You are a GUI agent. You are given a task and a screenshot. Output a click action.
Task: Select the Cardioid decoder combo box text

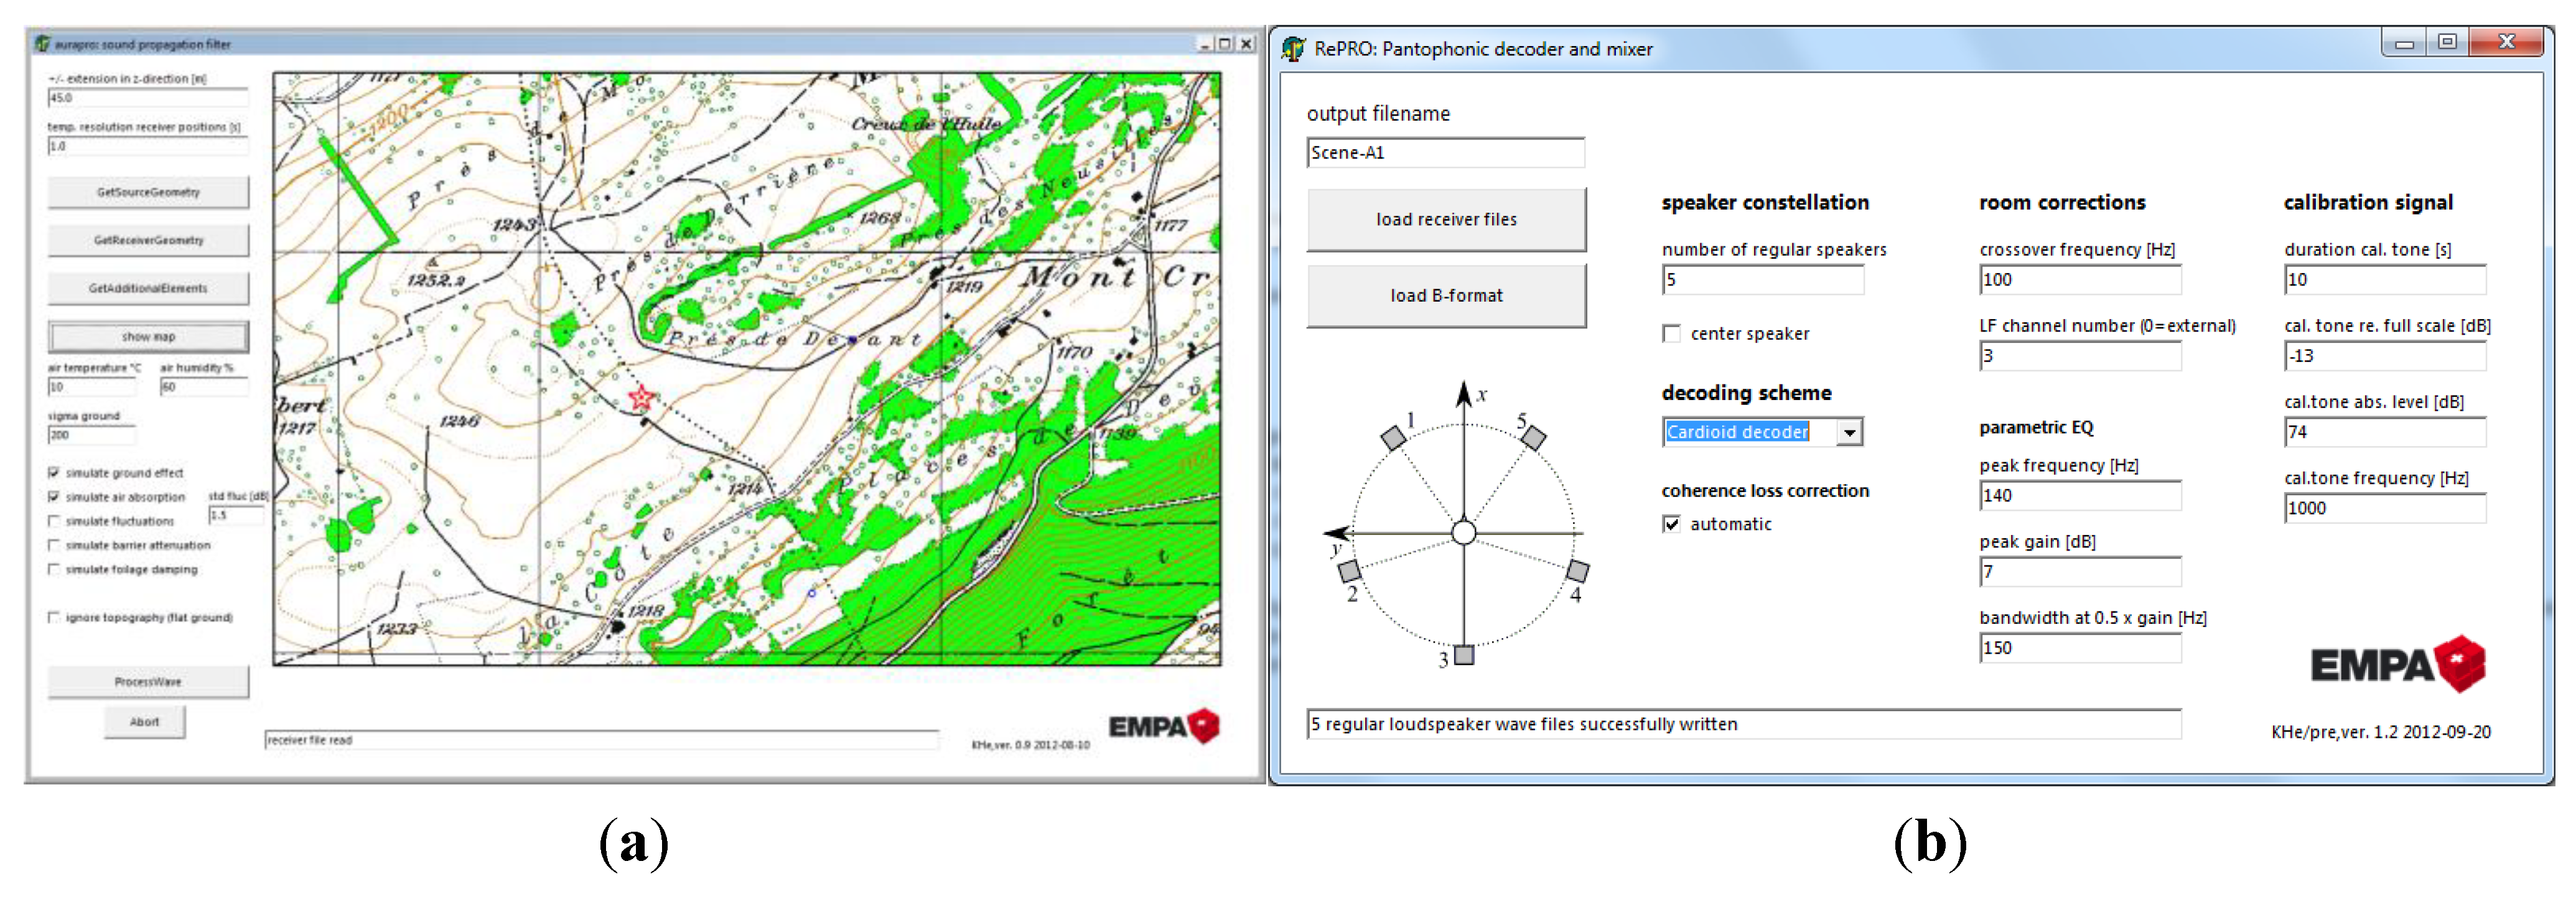pyautogui.click(x=1737, y=432)
